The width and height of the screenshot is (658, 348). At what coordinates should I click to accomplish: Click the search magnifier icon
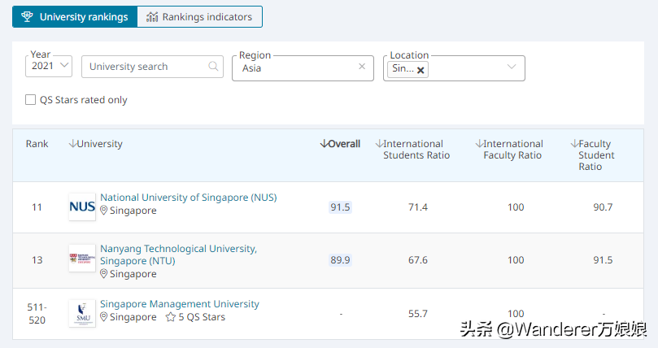(x=213, y=67)
